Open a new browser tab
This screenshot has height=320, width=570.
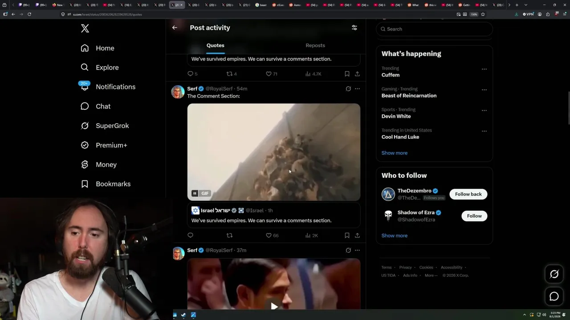(x=517, y=5)
